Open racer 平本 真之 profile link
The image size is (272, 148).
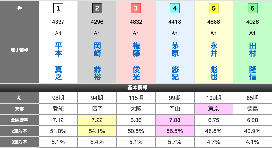coord(58,62)
